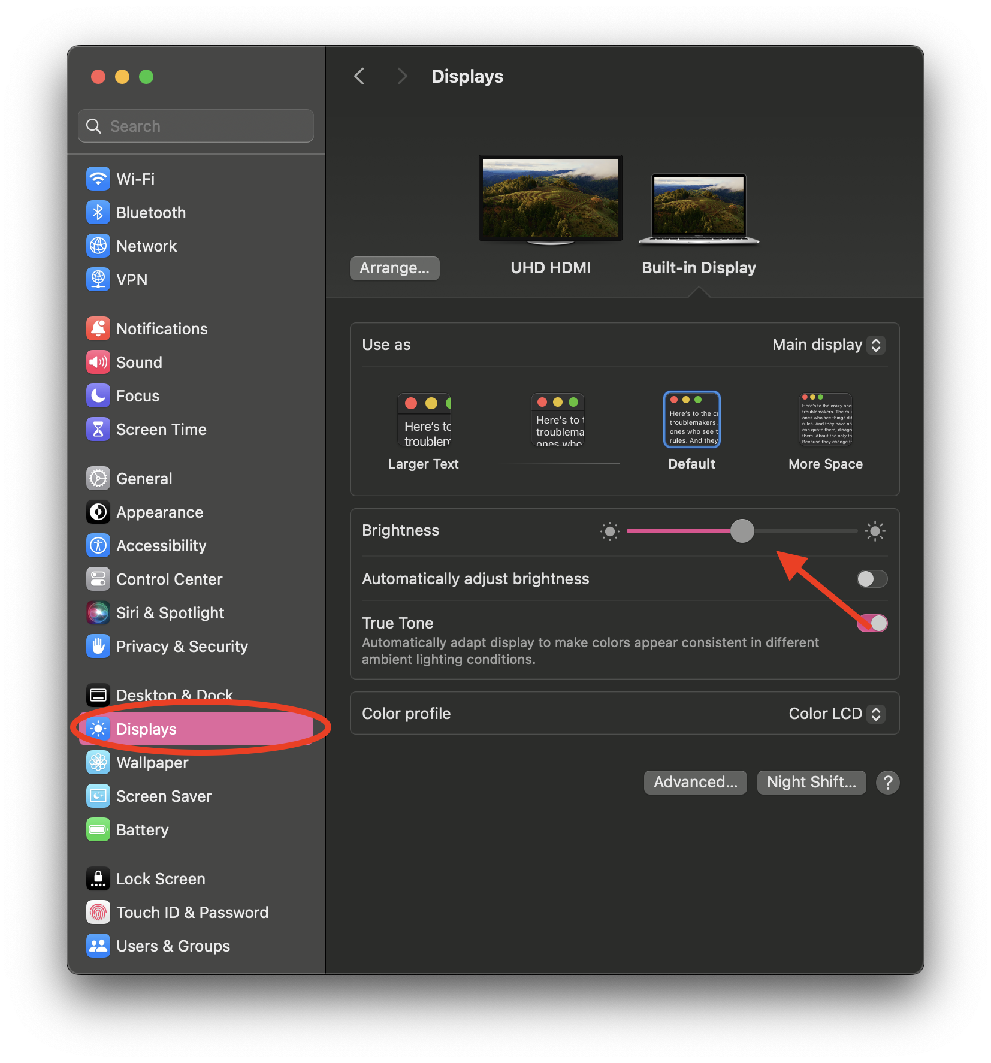Open Sound settings
The height and width of the screenshot is (1063, 991).
point(98,362)
